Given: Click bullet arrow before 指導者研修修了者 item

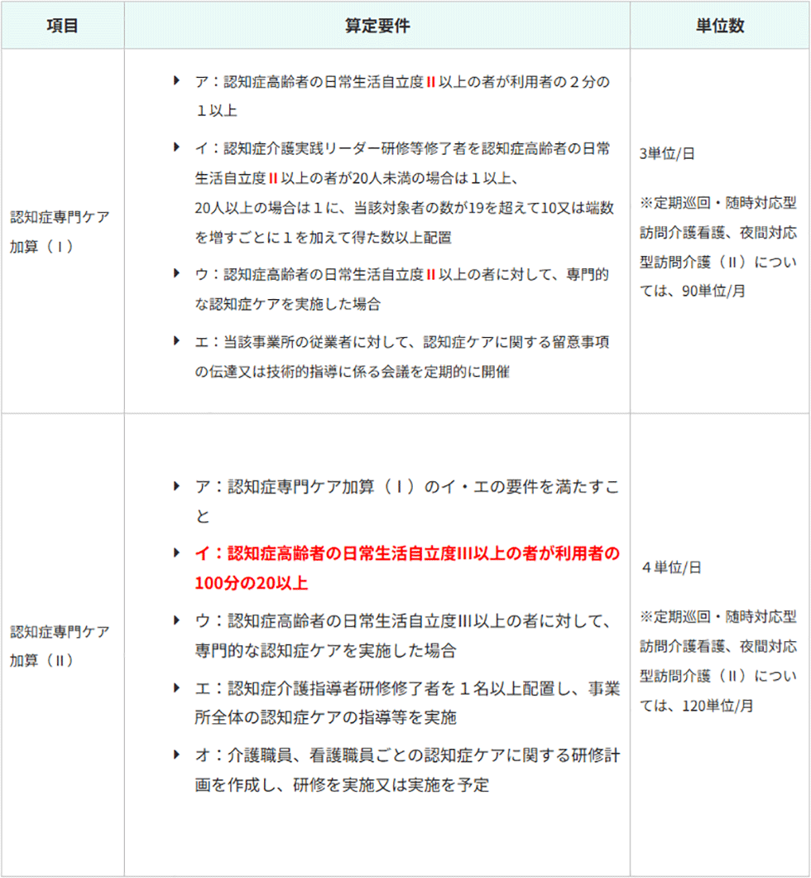Looking at the screenshot, I should tap(176, 687).
